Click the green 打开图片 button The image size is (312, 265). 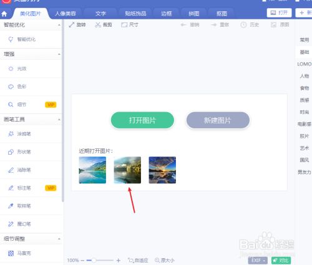point(142,120)
